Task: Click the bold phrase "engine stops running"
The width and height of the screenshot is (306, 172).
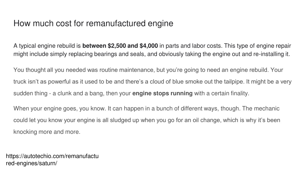Action: click(x=162, y=93)
